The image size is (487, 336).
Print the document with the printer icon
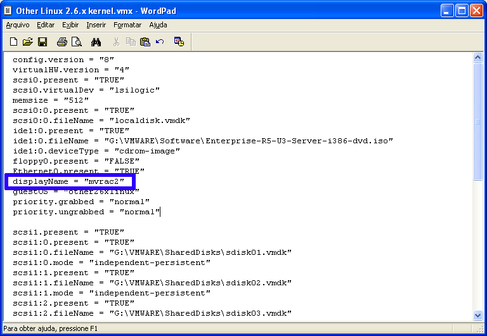click(x=62, y=42)
